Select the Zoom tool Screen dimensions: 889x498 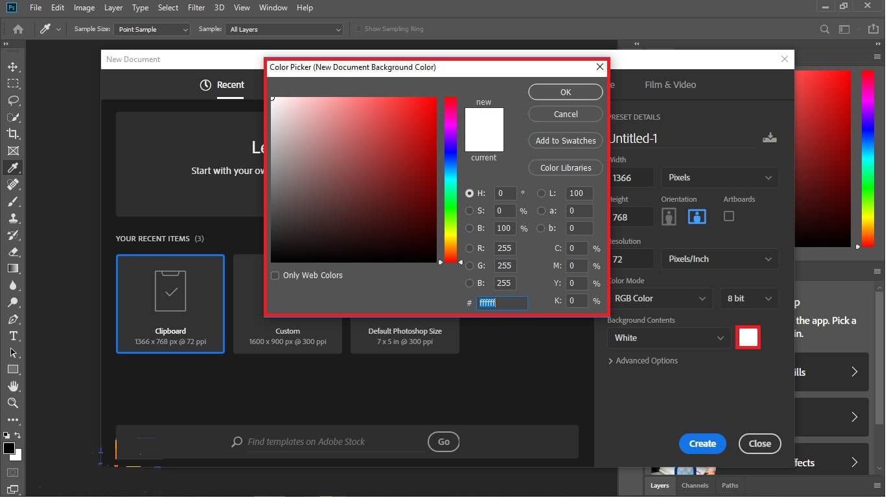click(12, 404)
